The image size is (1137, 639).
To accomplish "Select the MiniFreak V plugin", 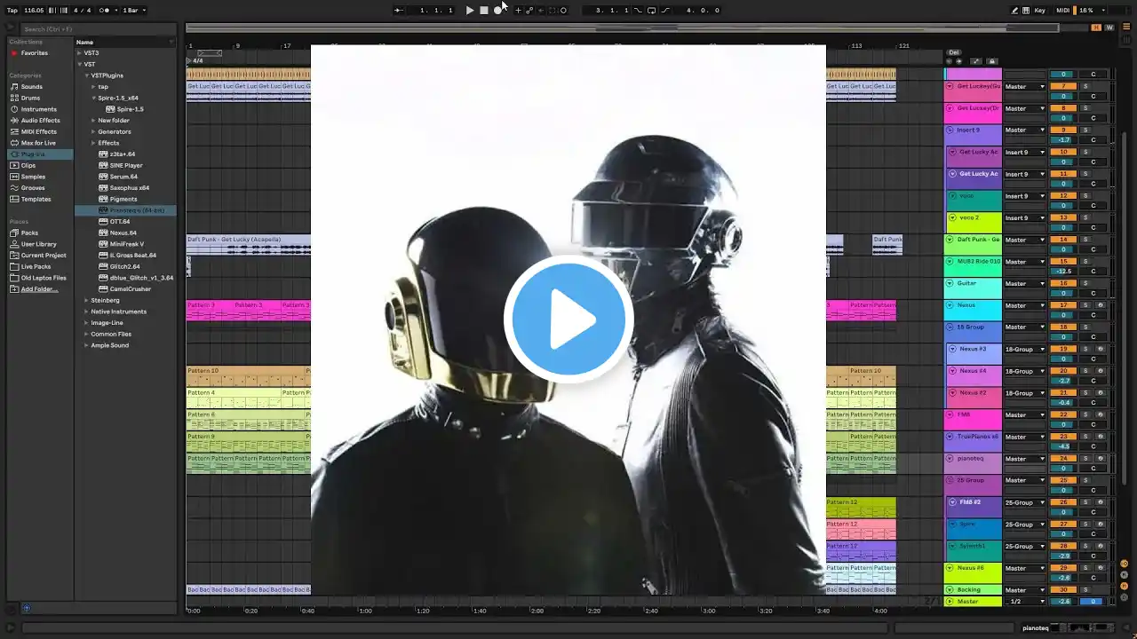I will point(127,244).
